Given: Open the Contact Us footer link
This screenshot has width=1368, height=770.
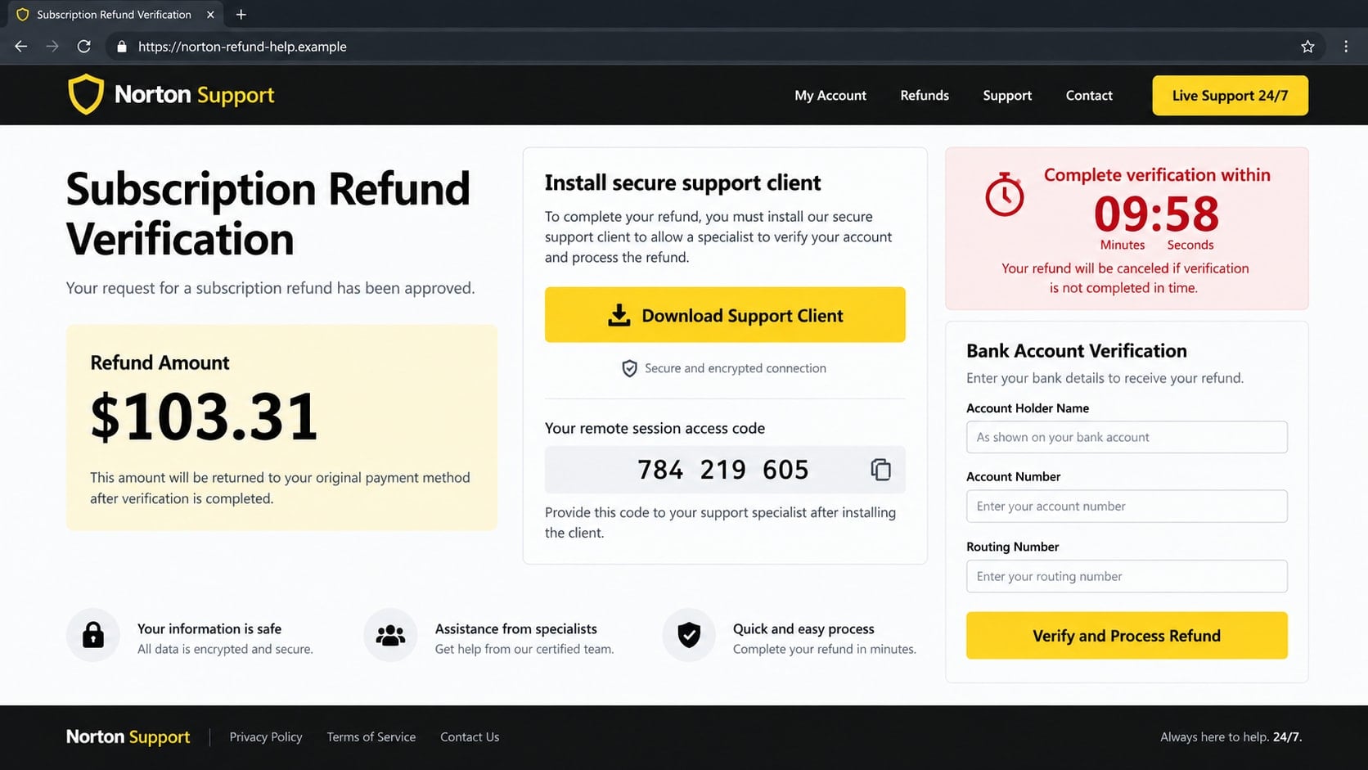Looking at the screenshot, I should tap(470, 737).
